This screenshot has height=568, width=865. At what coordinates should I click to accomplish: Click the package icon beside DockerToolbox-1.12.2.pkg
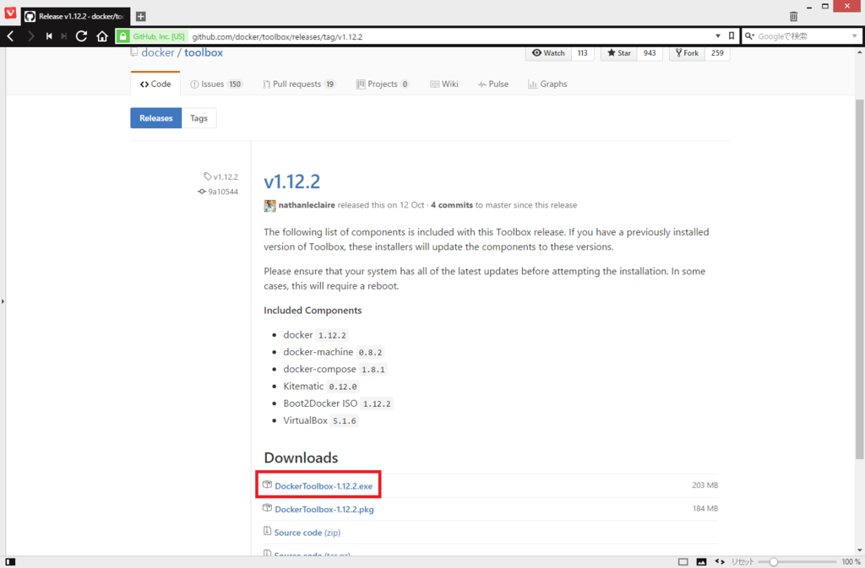point(267,508)
